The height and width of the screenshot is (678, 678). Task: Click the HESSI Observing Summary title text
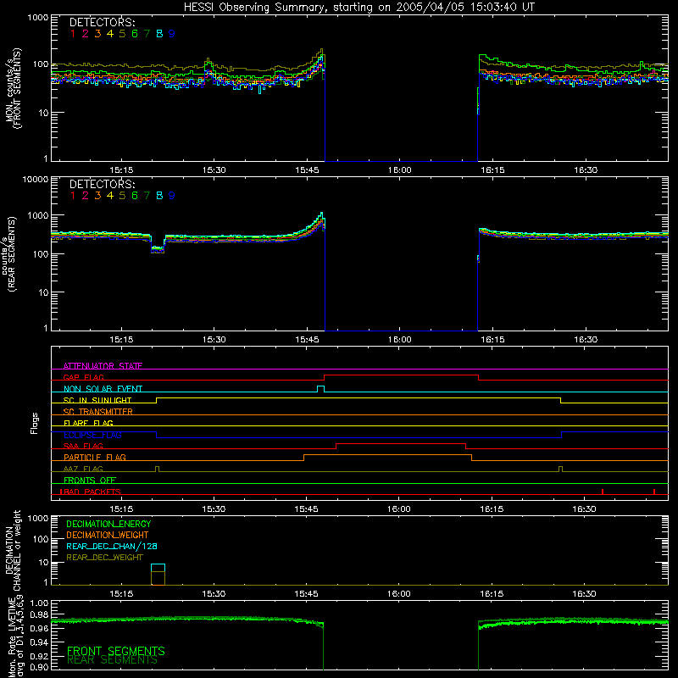pyautogui.click(x=358, y=8)
